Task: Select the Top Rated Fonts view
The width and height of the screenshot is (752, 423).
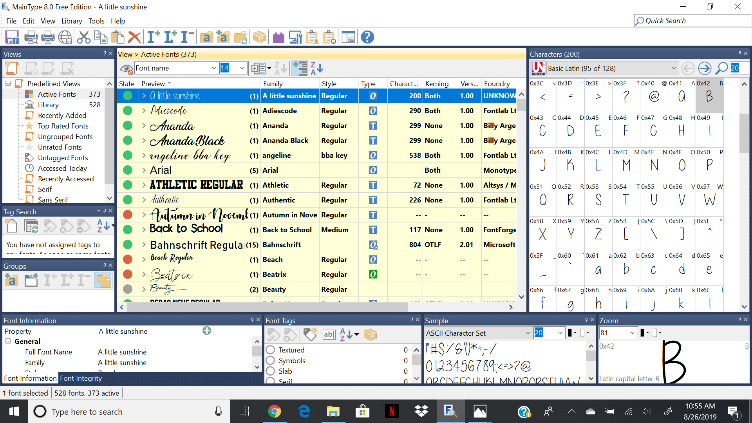Action: tap(63, 126)
